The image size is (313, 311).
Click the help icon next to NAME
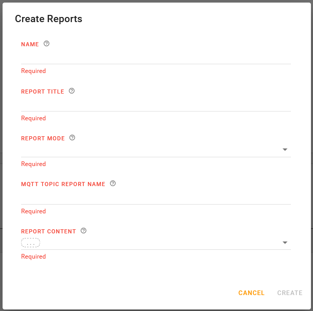[47, 44]
